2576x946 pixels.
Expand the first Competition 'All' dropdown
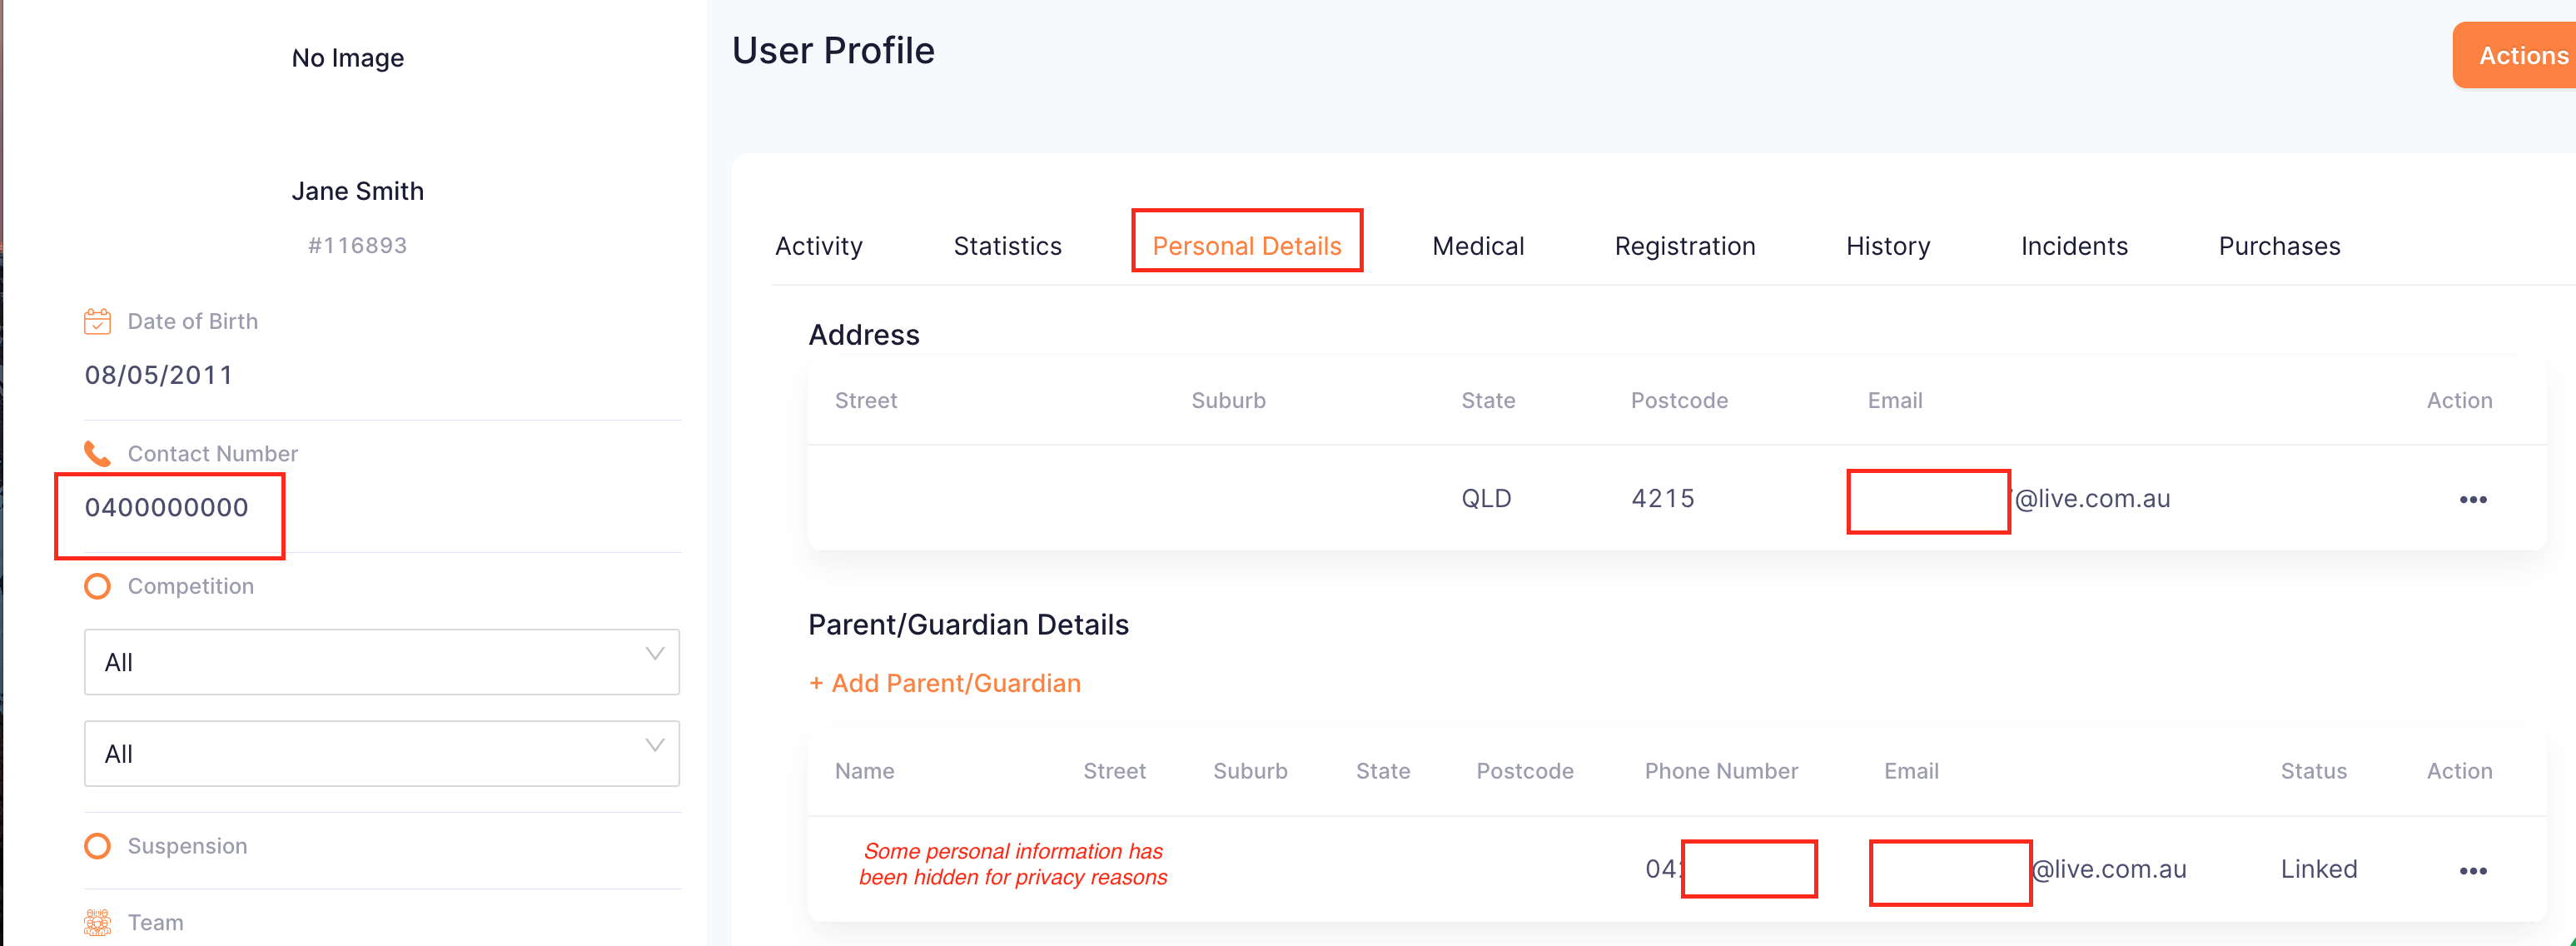point(381,661)
